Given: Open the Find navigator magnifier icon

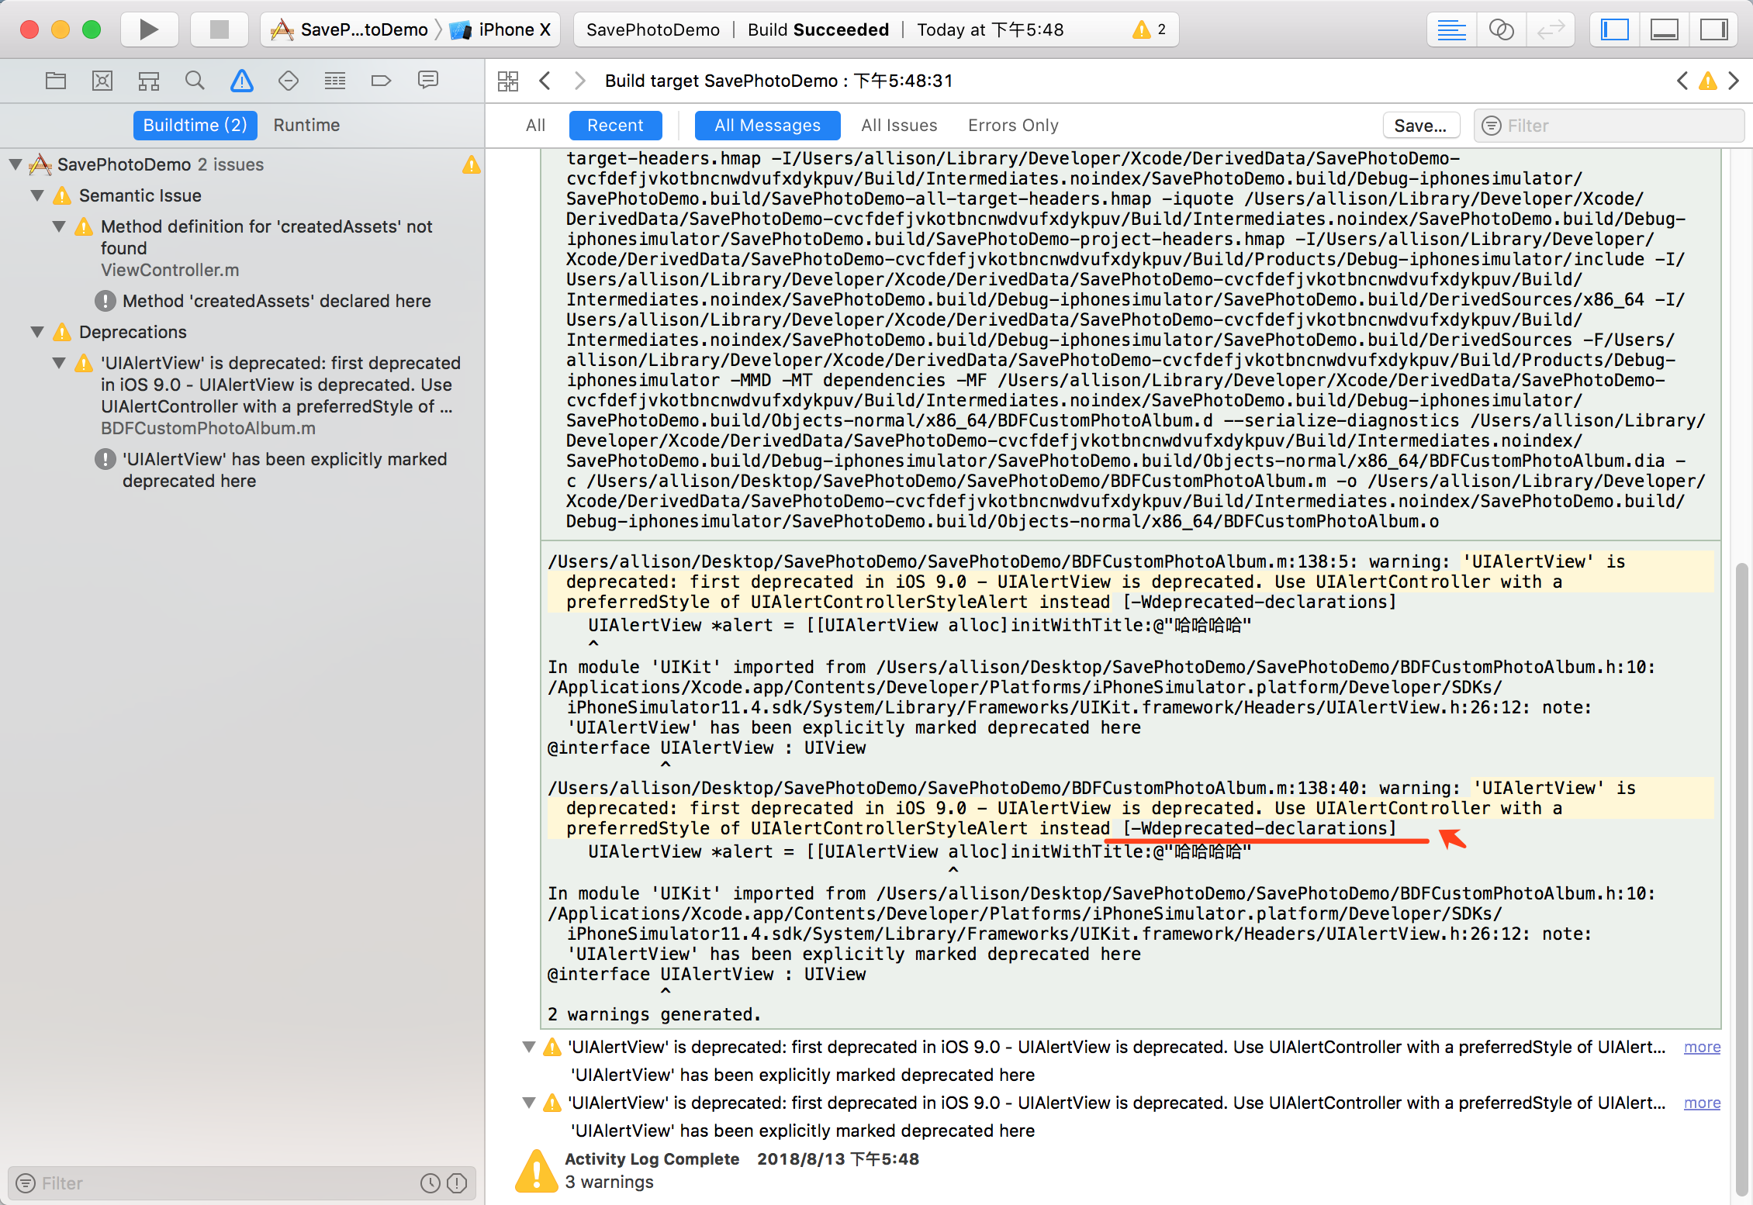Looking at the screenshot, I should coord(195,81).
